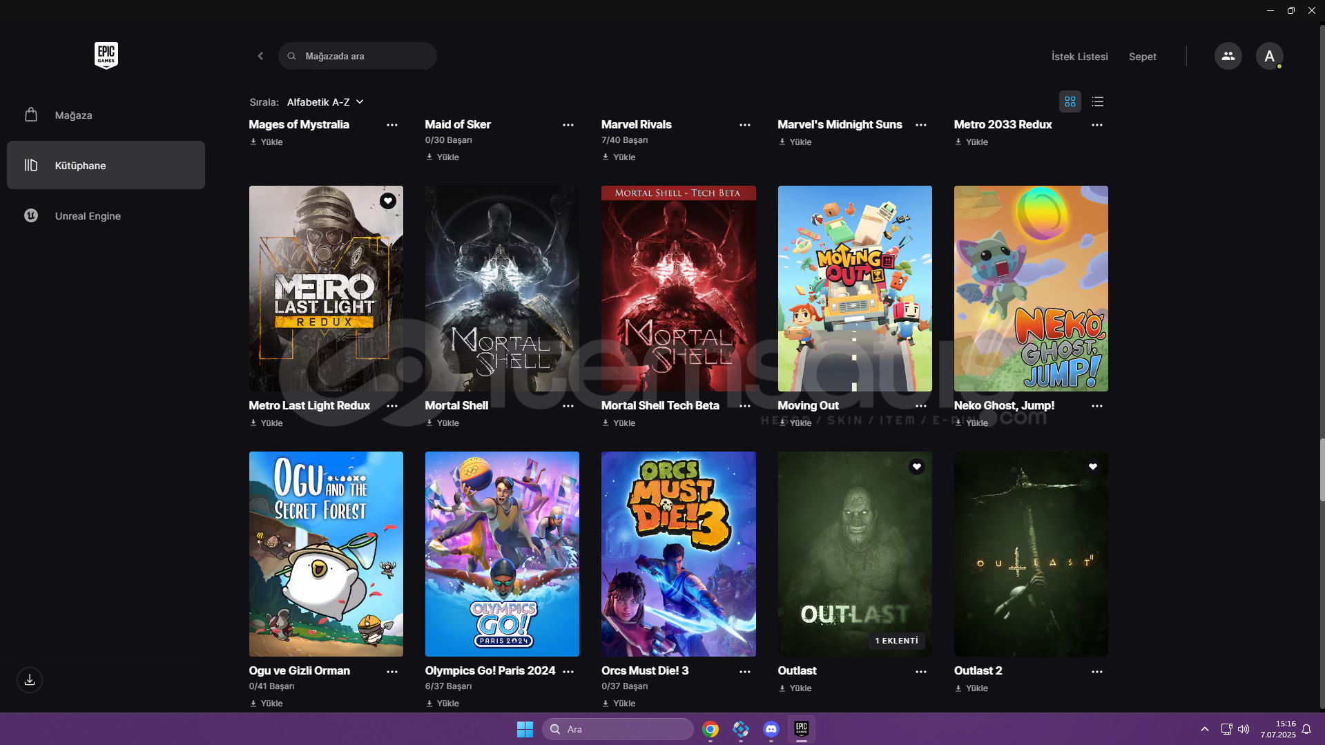Image resolution: width=1325 pixels, height=745 pixels.
Task: Open options for Outlast
Action: [x=921, y=671]
